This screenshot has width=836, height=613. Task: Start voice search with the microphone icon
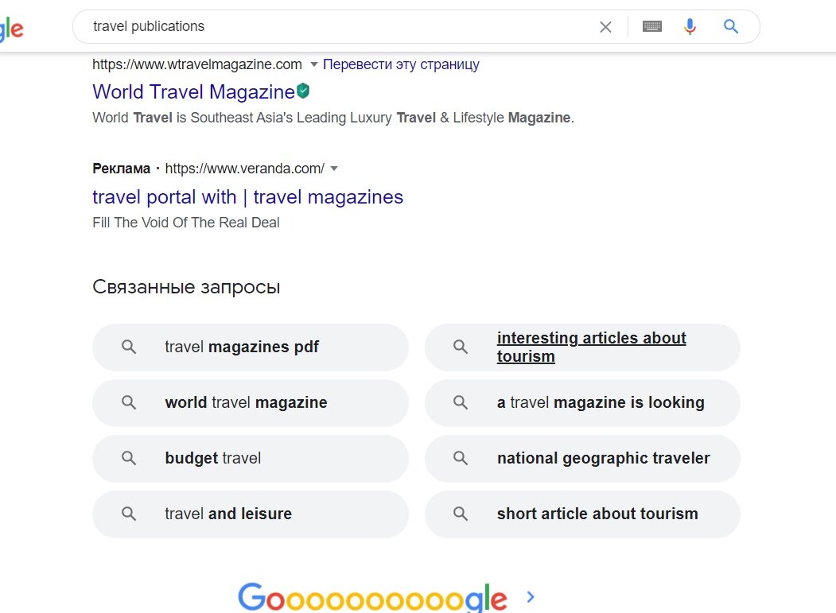(x=690, y=26)
